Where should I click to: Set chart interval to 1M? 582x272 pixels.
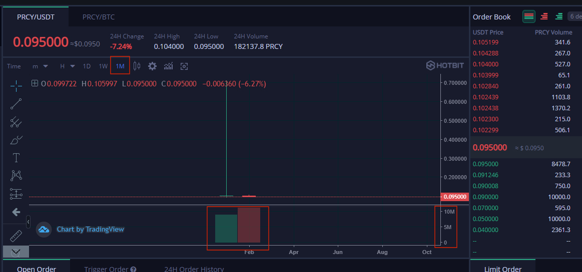120,66
